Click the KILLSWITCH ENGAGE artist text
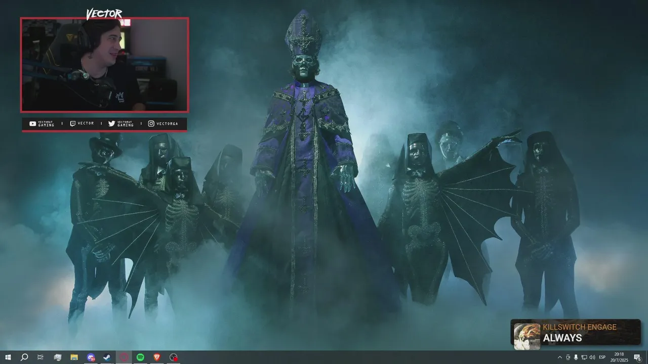The width and height of the screenshot is (648, 364). coord(580,327)
